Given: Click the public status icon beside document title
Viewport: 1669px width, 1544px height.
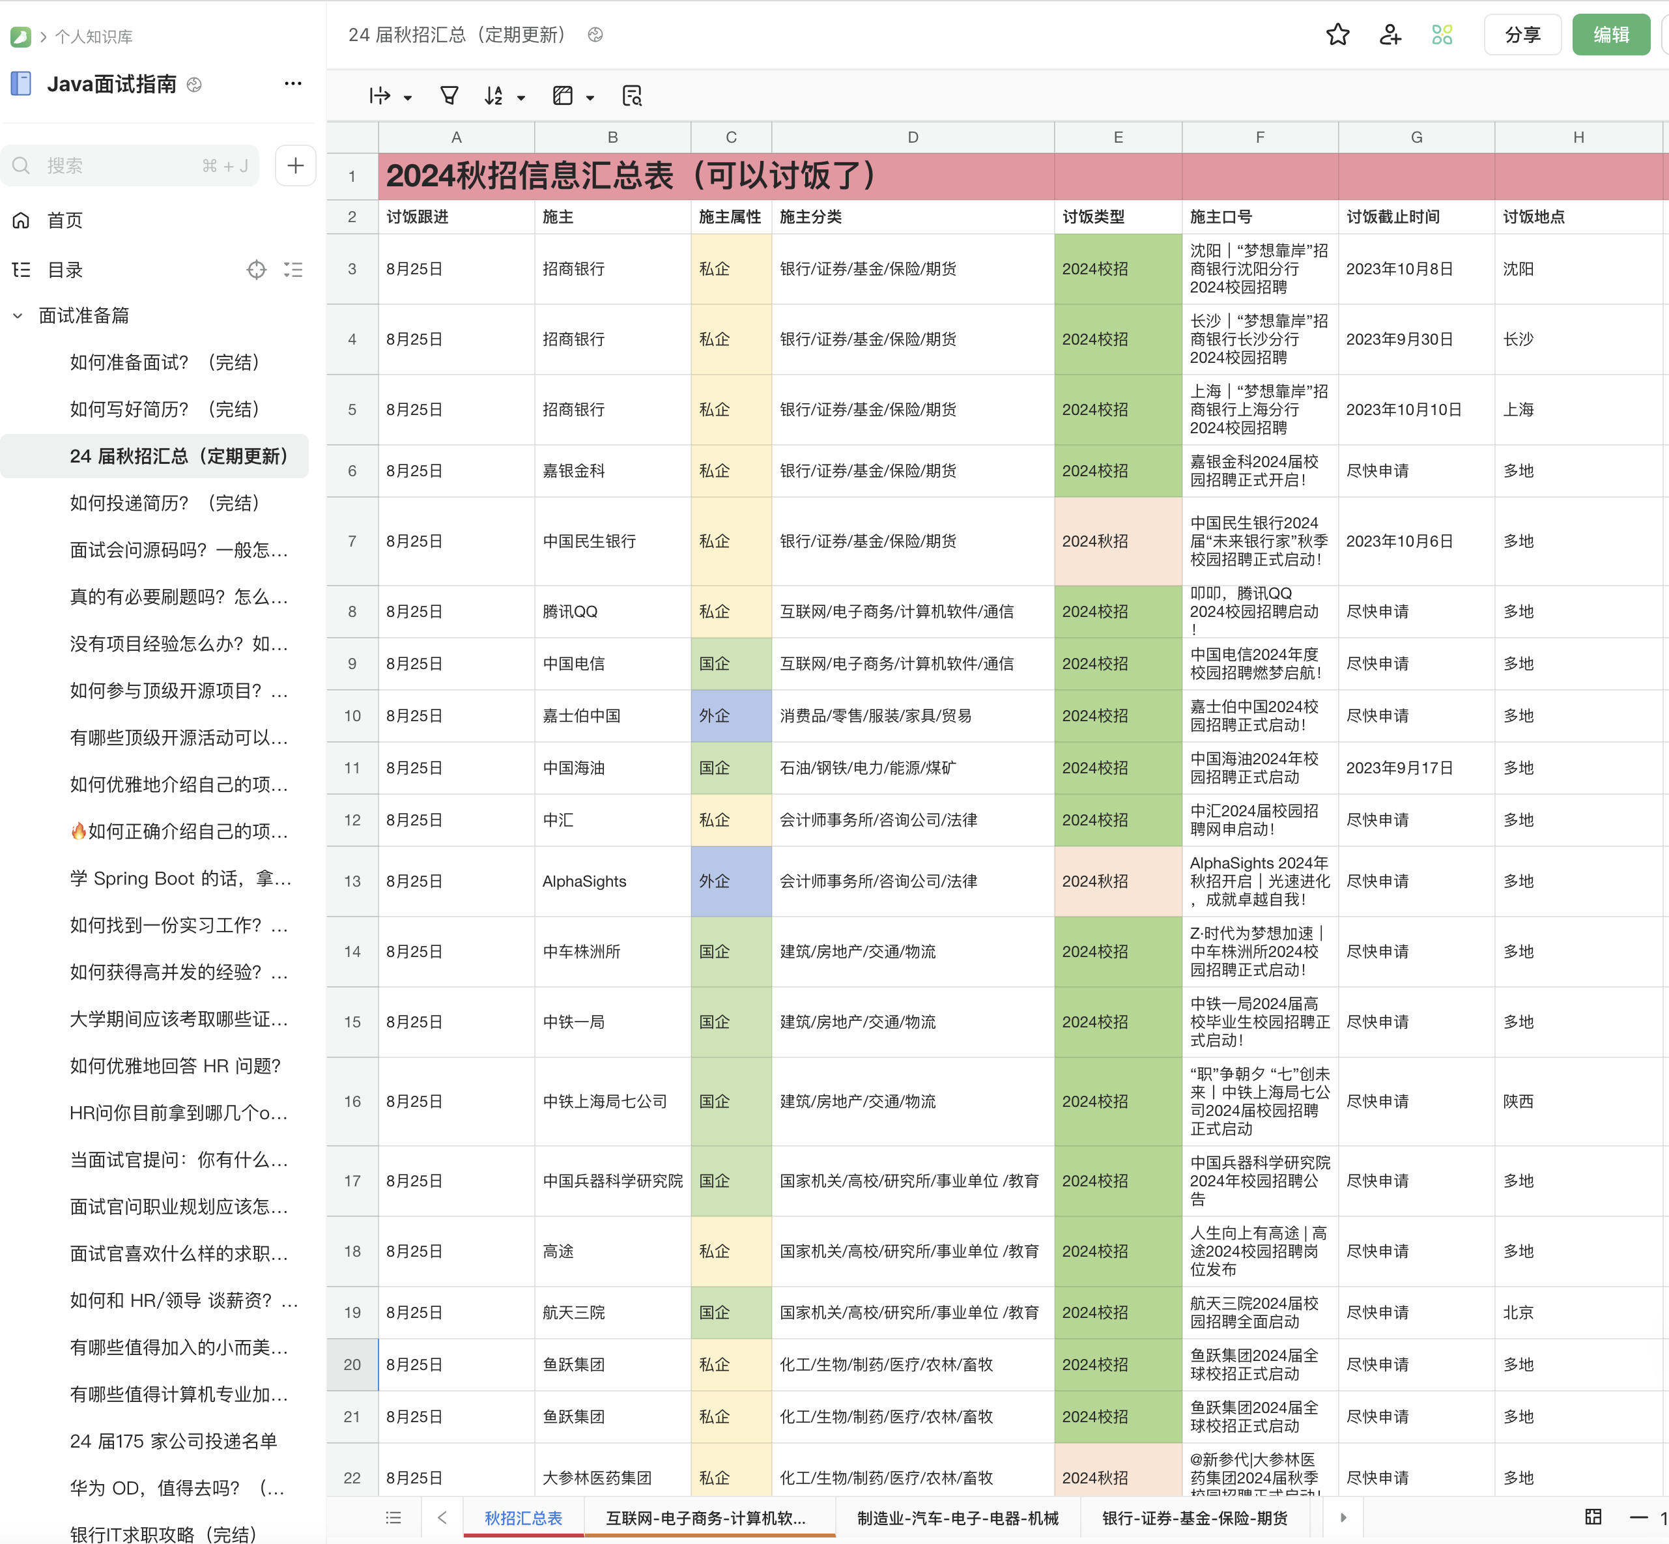Looking at the screenshot, I should tap(595, 35).
